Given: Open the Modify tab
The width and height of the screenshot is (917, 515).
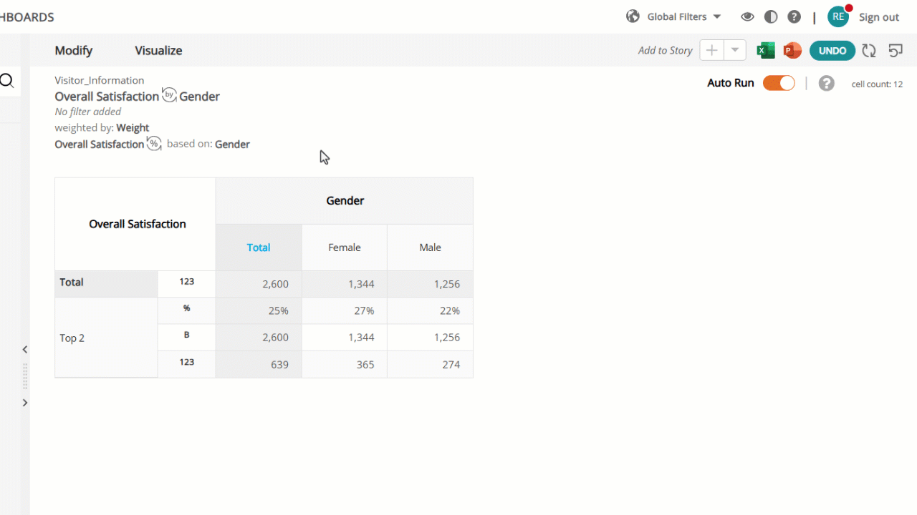Looking at the screenshot, I should [x=74, y=51].
